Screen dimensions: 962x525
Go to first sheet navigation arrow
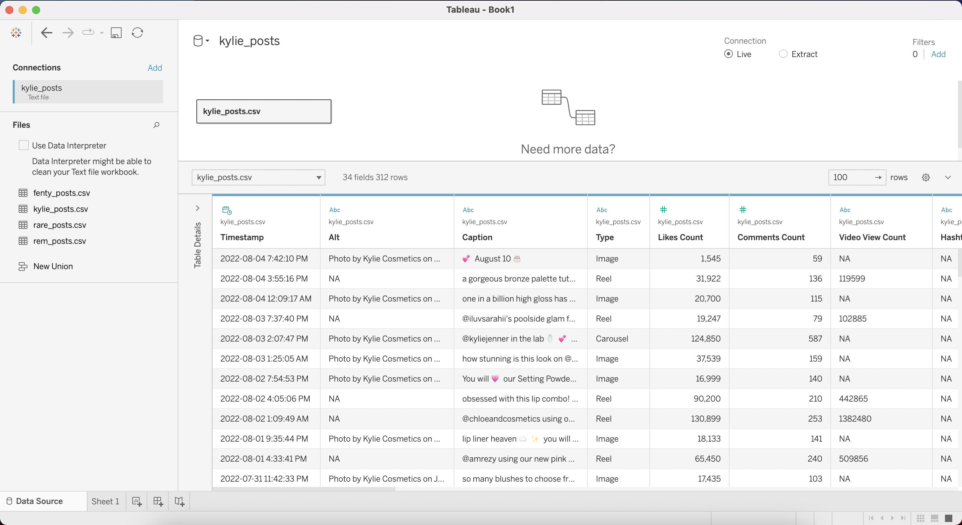871,518
